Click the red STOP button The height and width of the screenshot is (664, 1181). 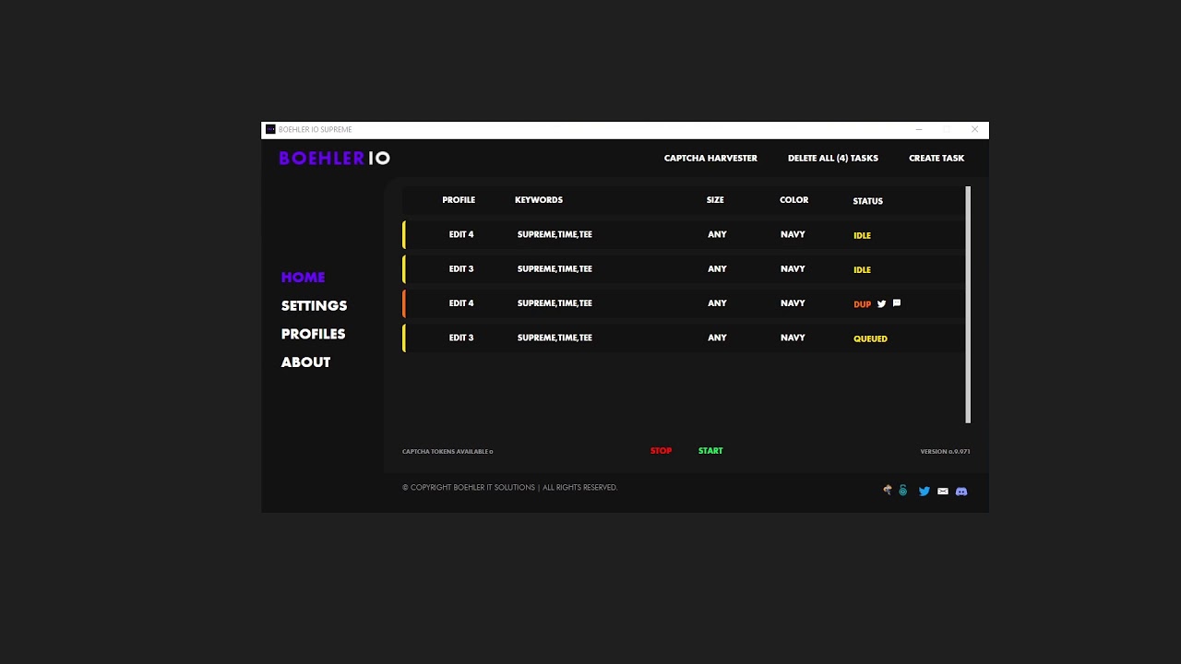(x=661, y=451)
